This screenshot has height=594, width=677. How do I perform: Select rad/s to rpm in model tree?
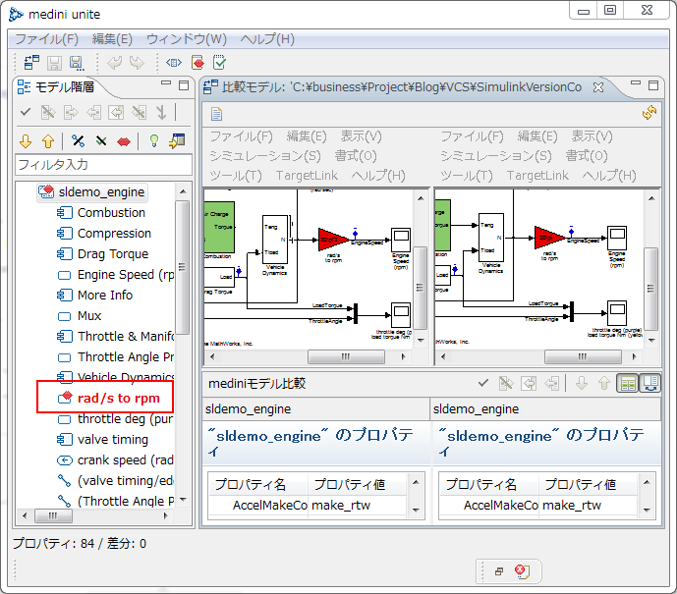pos(118,398)
